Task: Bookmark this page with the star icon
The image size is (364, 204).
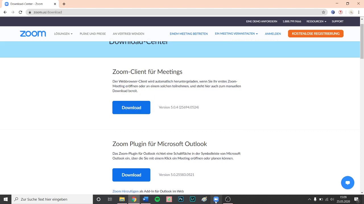Action: coord(323,12)
